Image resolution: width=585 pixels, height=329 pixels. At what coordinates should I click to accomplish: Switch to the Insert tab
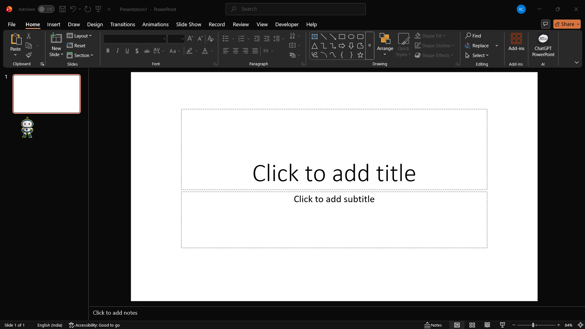coord(54,24)
